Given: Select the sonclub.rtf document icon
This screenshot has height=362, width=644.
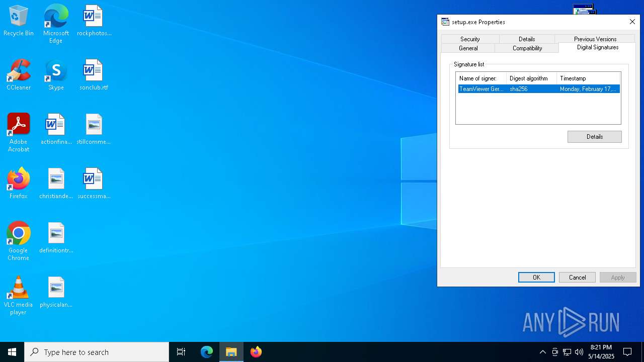Looking at the screenshot, I should [94, 74].
